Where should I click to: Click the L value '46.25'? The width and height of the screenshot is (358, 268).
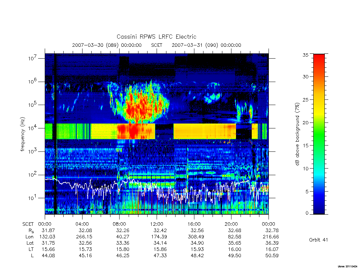123,255
